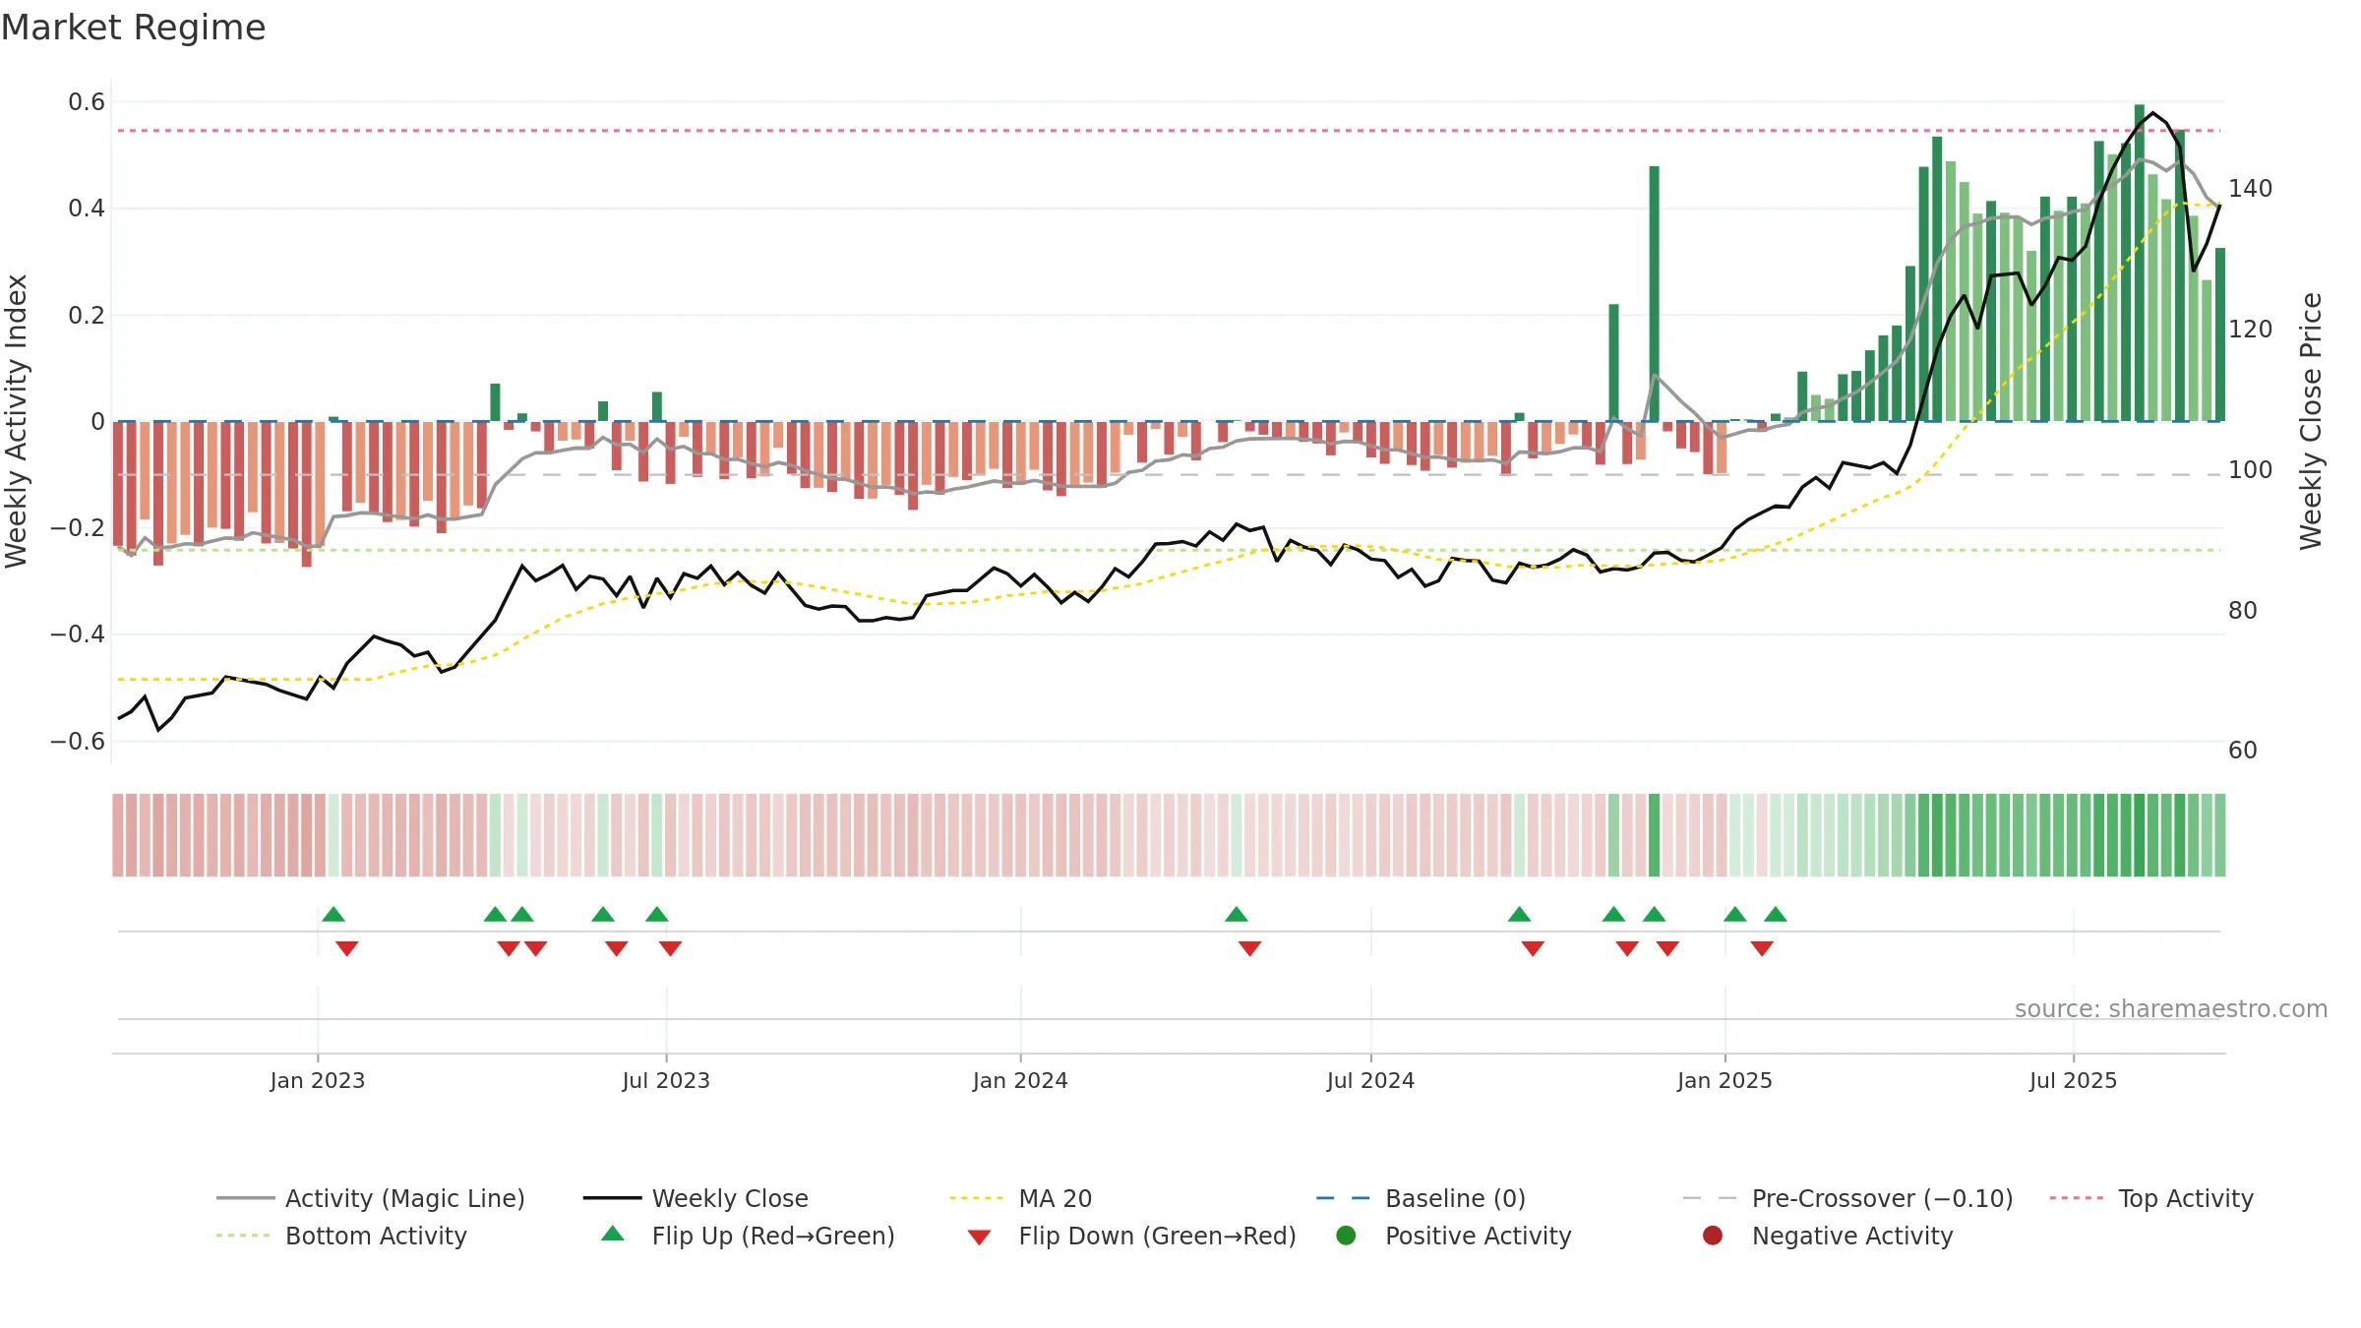
Task: Click the 100 price tick label
Action: [x=2251, y=470]
